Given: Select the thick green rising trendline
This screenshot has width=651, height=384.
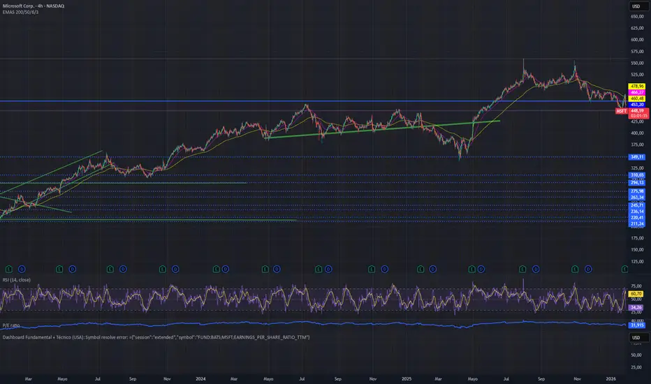Looking at the screenshot, I should click(x=383, y=129).
